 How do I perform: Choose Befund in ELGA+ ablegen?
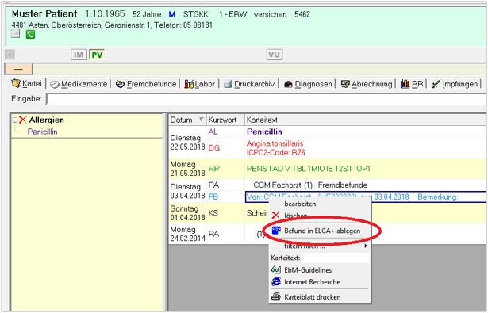point(322,231)
